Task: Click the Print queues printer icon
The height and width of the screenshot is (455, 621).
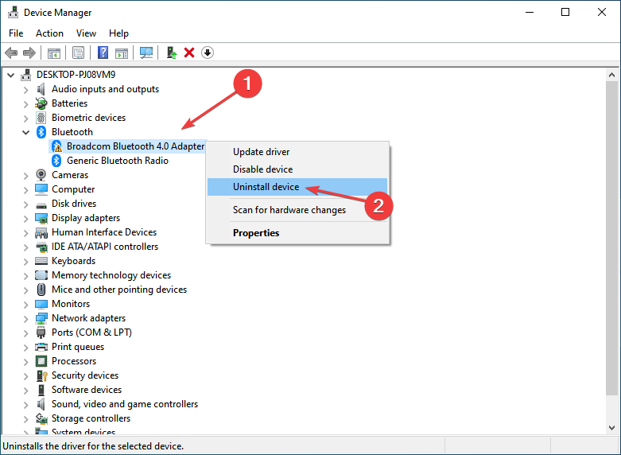Action: point(41,347)
